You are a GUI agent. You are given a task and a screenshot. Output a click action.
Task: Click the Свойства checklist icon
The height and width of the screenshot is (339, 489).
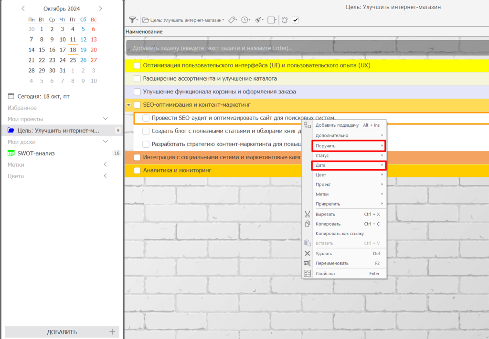click(x=307, y=273)
